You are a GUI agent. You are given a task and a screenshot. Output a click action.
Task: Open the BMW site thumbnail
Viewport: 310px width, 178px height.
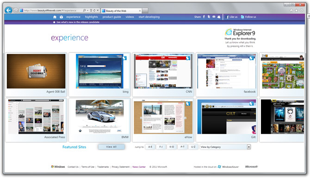coord(99,120)
